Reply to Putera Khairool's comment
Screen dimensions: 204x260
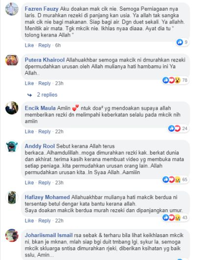(45, 83)
